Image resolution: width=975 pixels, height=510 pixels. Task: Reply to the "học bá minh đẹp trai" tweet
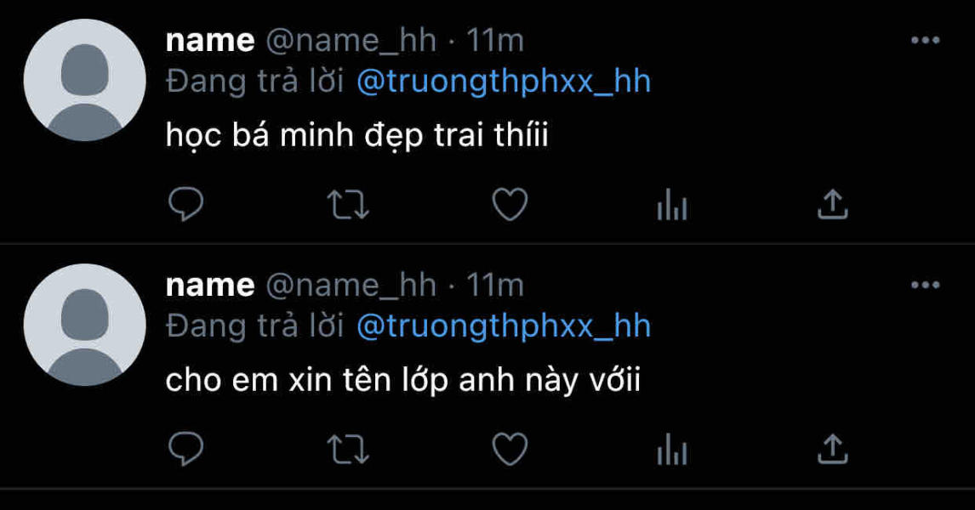[186, 204]
